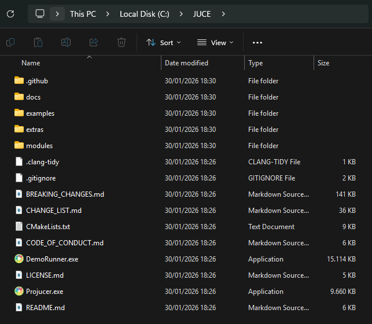Click the Rename icon in toolbar

pyautogui.click(x=66, y=42)
